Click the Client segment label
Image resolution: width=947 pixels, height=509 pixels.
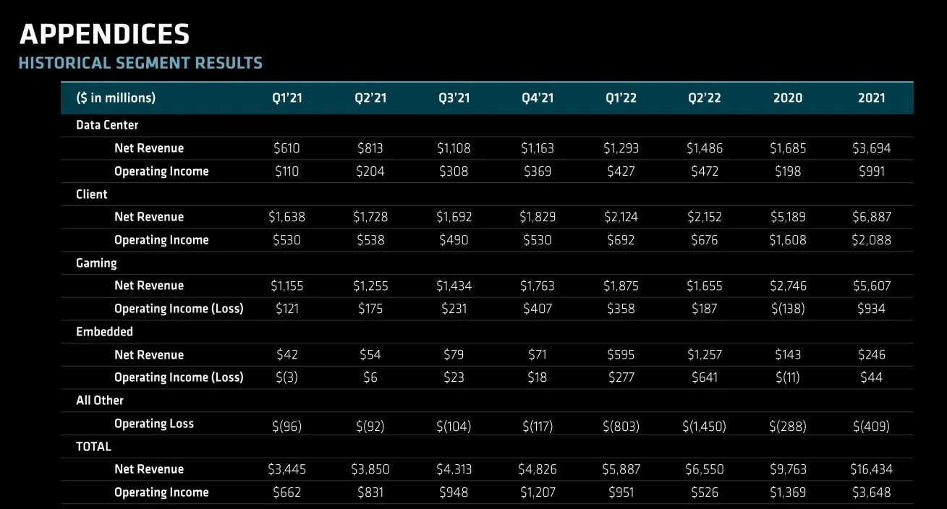point(92,194)
